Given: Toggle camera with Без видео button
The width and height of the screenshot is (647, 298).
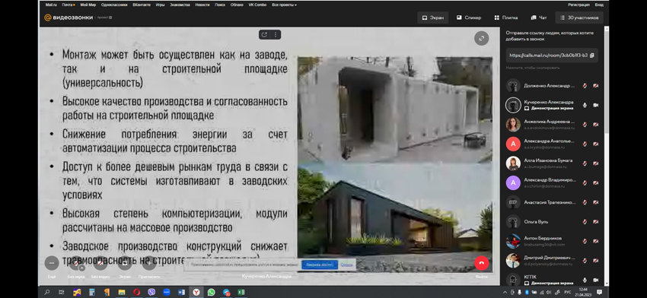Looking at the screenshot, I should (x=100, y=263).
